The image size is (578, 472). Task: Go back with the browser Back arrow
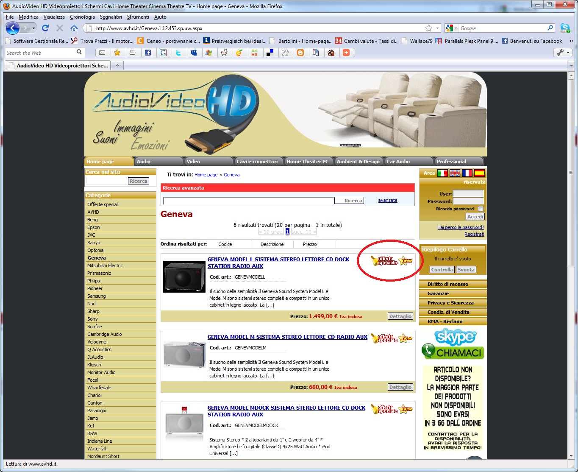point(13,28)
